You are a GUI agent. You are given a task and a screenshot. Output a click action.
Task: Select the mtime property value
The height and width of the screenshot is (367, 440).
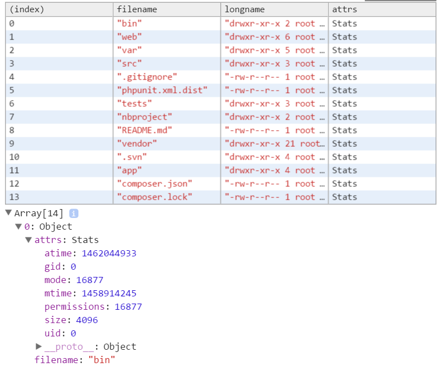click(x=109, y=293)
